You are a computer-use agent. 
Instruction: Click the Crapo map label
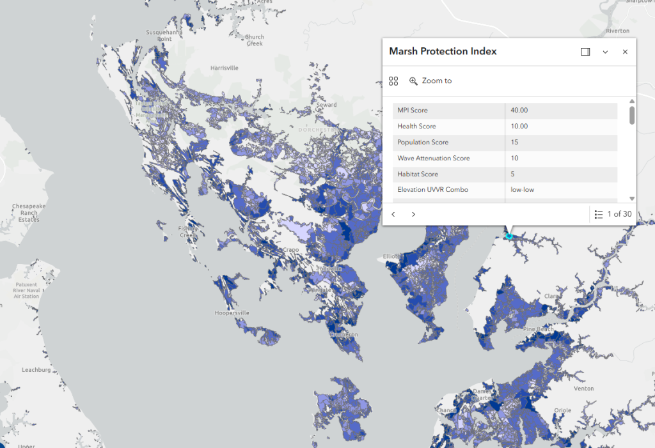pos(291,250)
